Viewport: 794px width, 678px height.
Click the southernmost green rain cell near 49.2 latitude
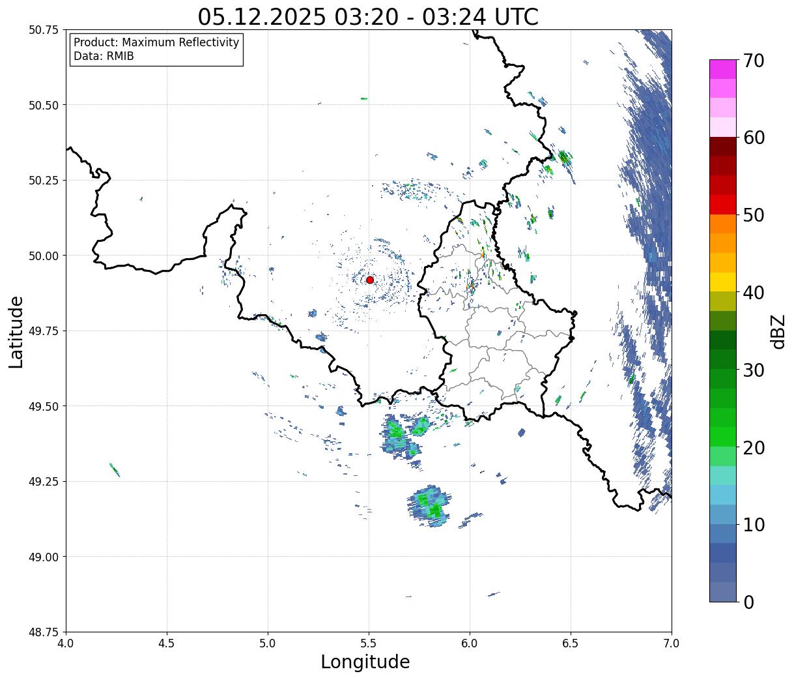429,506
